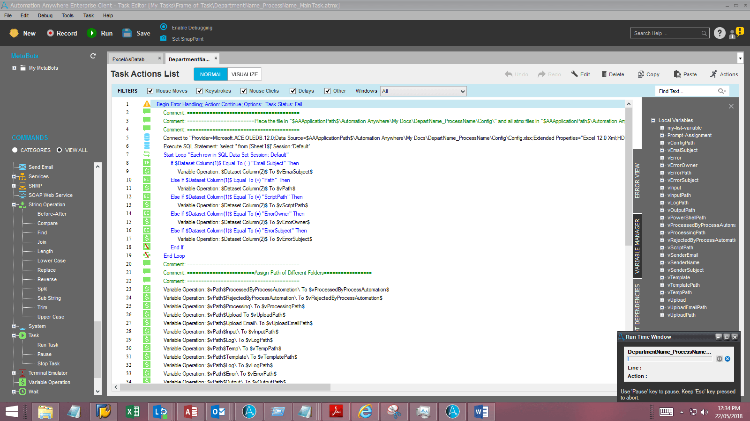Click the Run Time Window progress bar

pos(670,359)
